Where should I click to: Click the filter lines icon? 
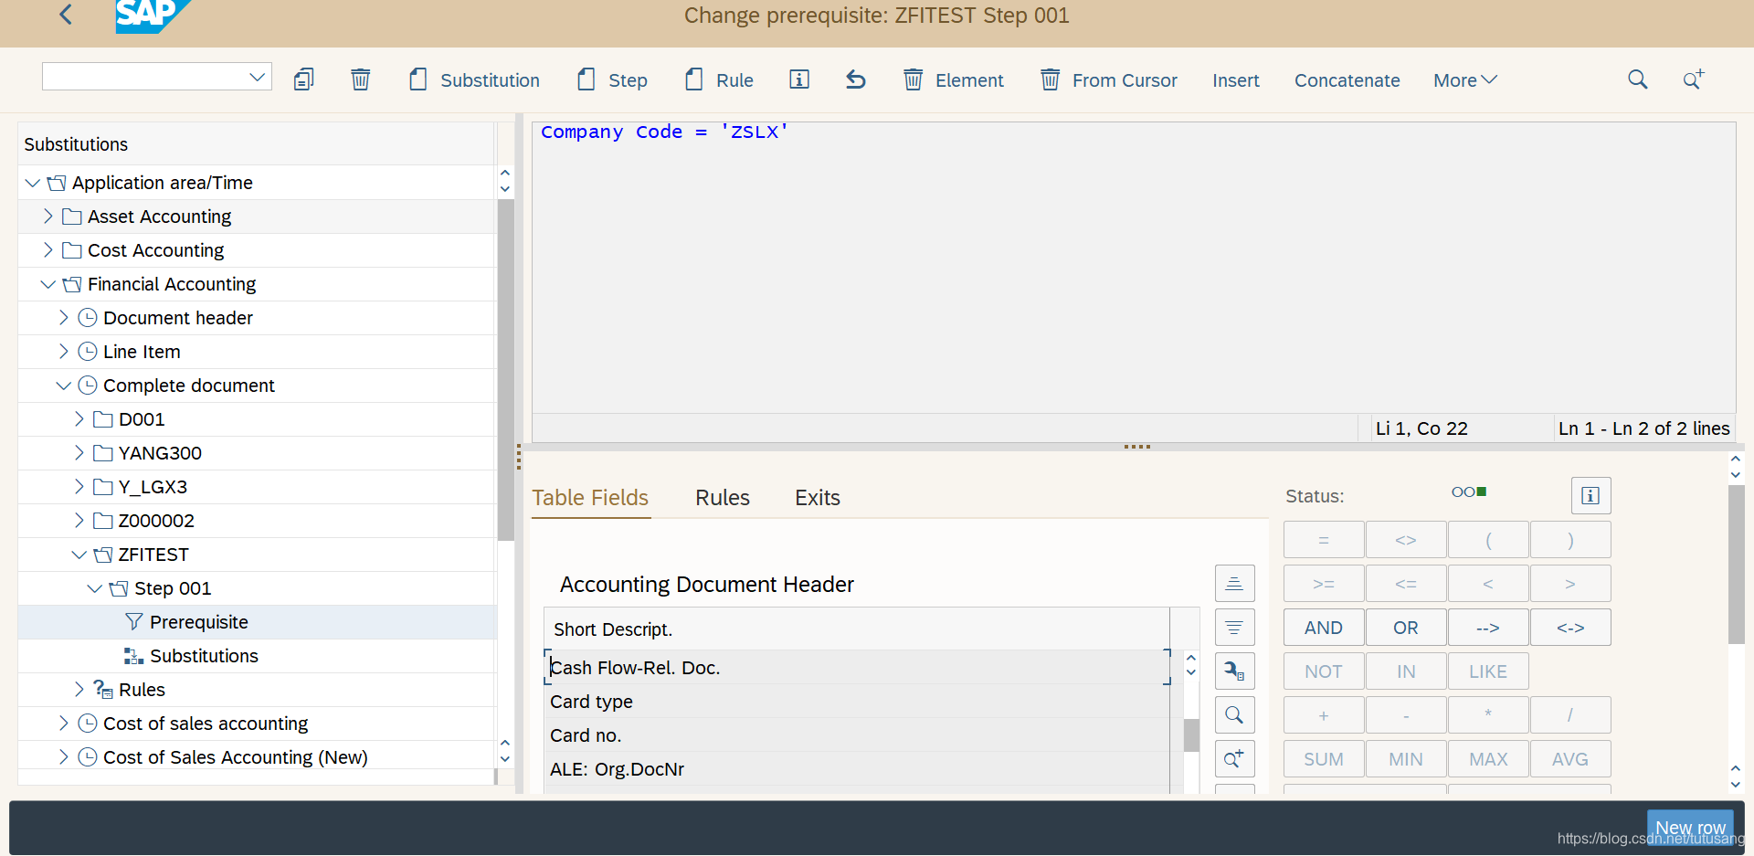[1234, 628]
